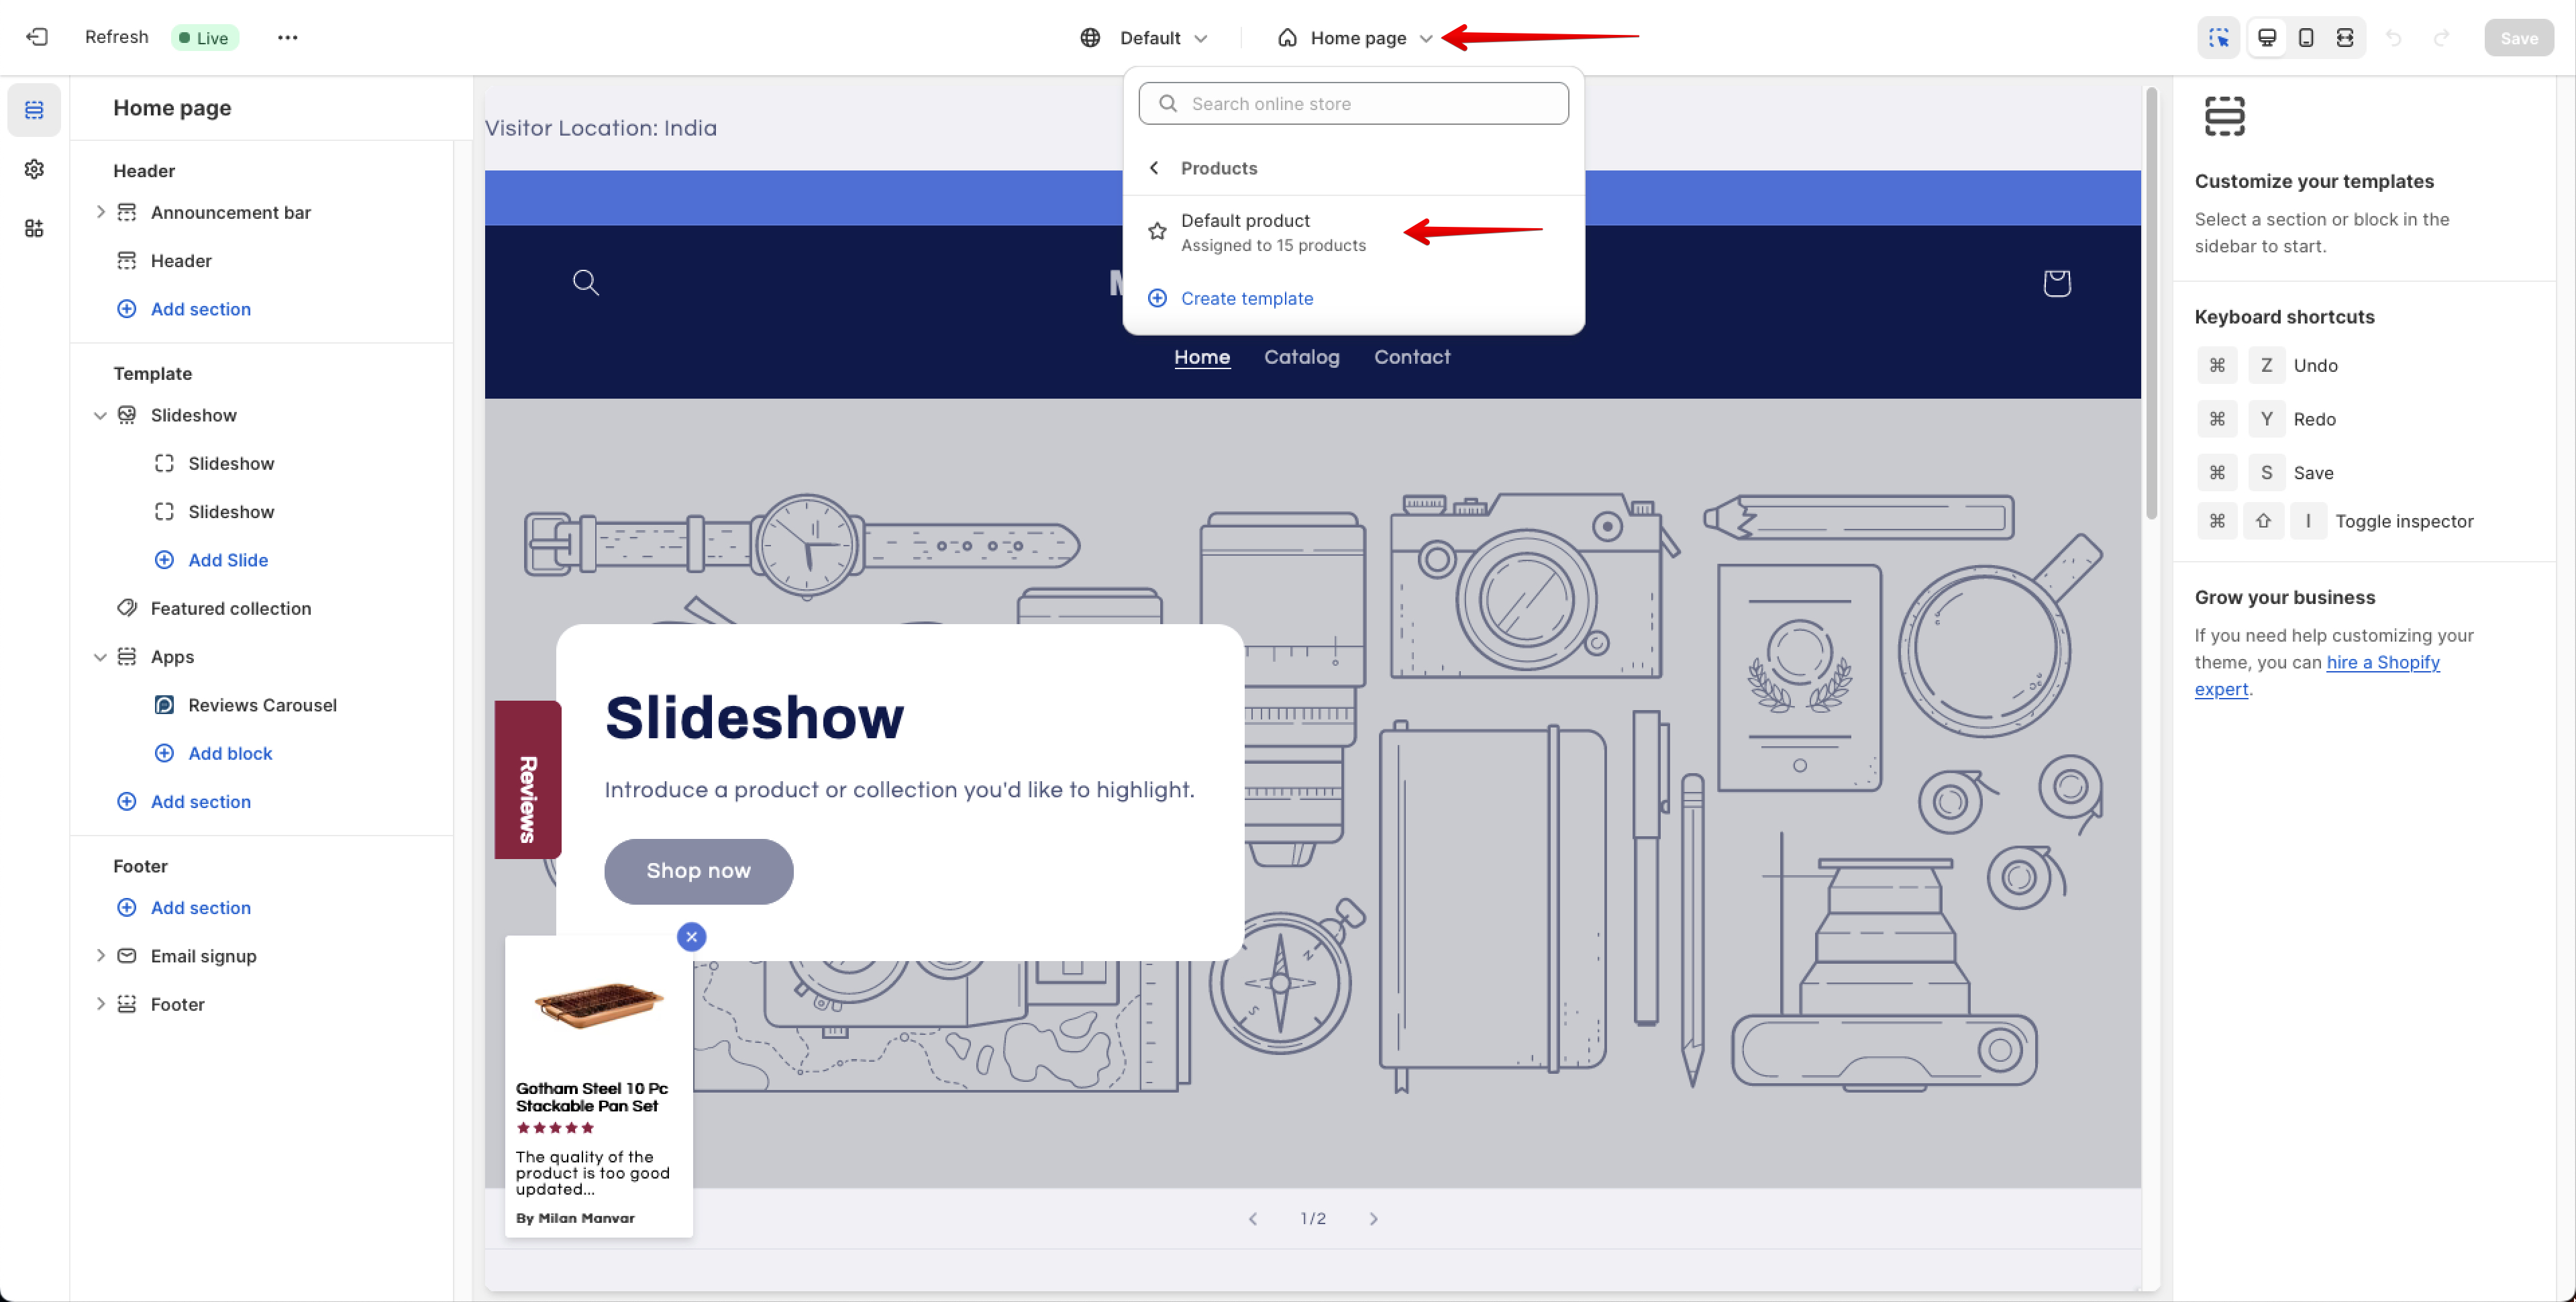The image size is (2576, 1302).
Task: Click the undo arrow icon
Action: [x=2394, y=37]
